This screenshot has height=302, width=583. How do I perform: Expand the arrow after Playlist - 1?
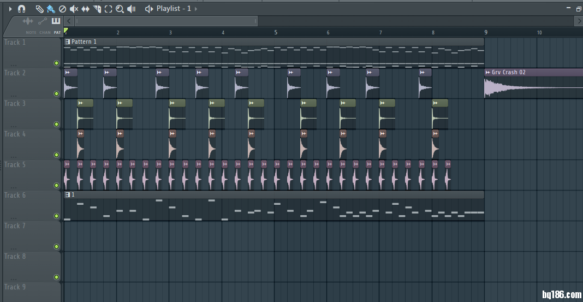click(x=197, y=9)
